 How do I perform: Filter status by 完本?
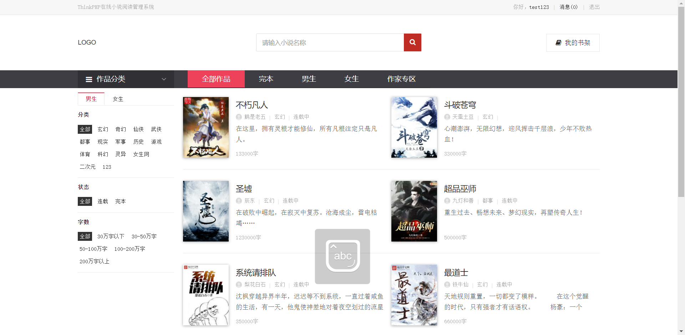[x=121, y=201]
